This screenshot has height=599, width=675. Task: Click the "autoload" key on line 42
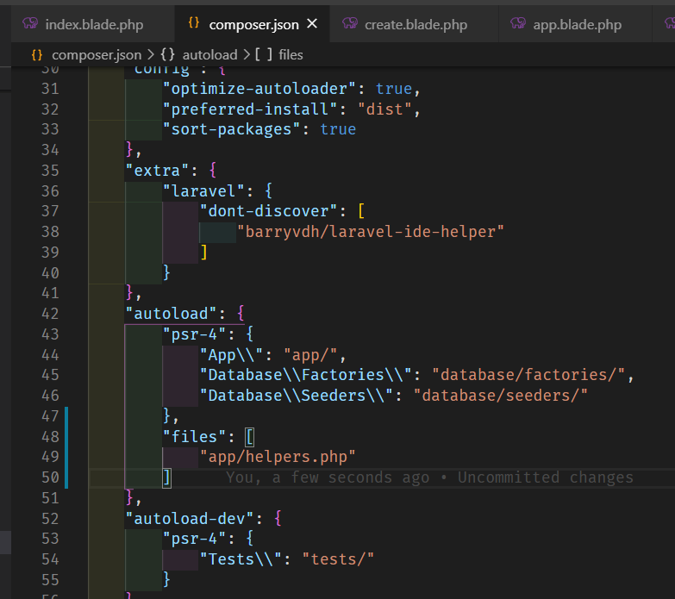click(171, 314)
